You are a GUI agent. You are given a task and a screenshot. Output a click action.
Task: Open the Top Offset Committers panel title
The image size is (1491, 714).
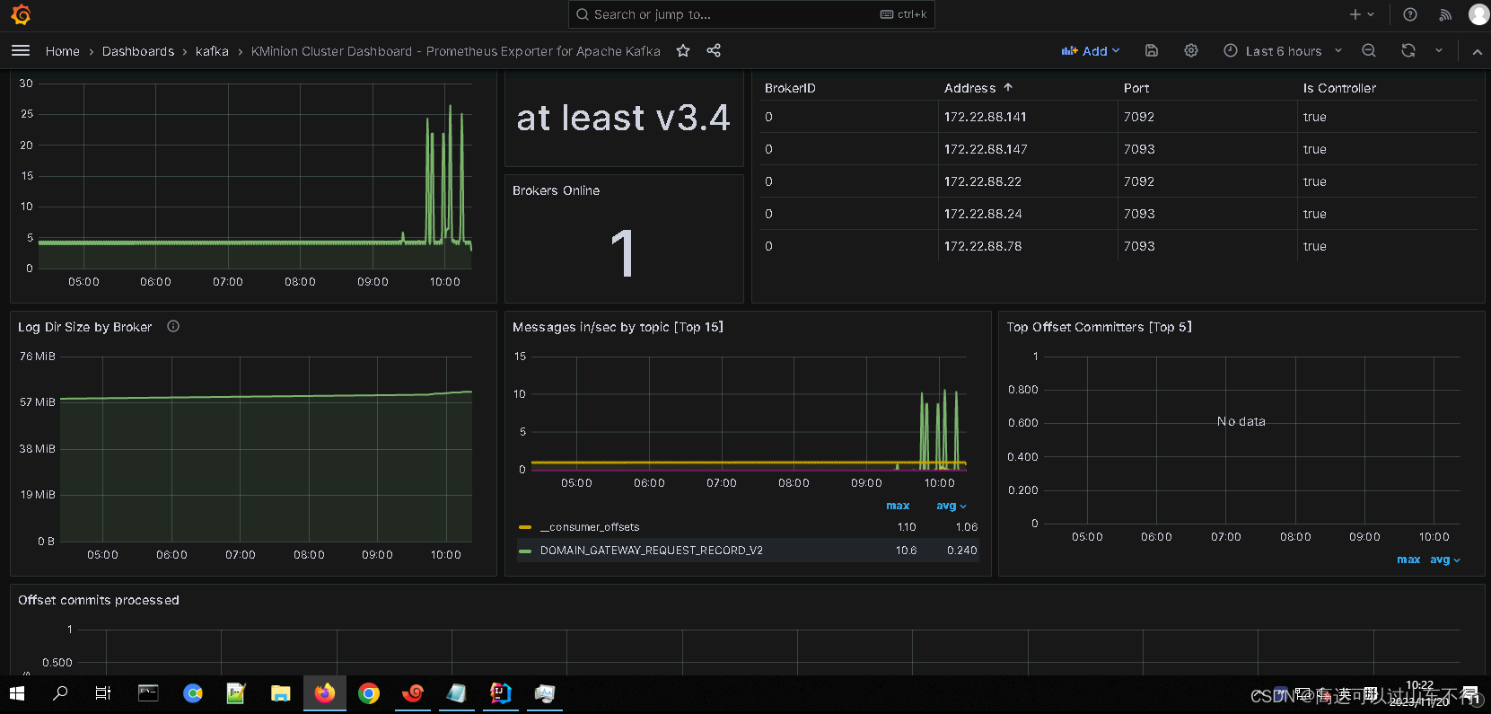(1099, 327)
